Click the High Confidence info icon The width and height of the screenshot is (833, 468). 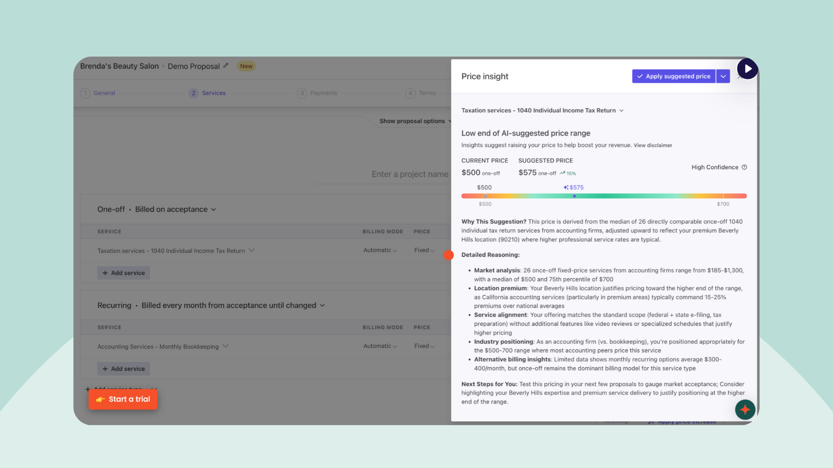tap(744, 167)
